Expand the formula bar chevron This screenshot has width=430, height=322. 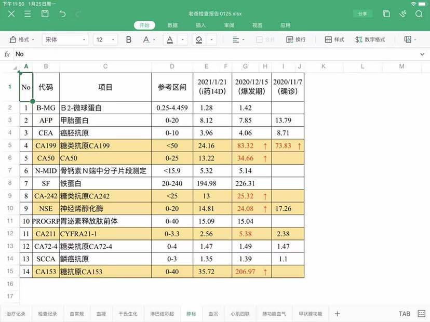[422, 54]
